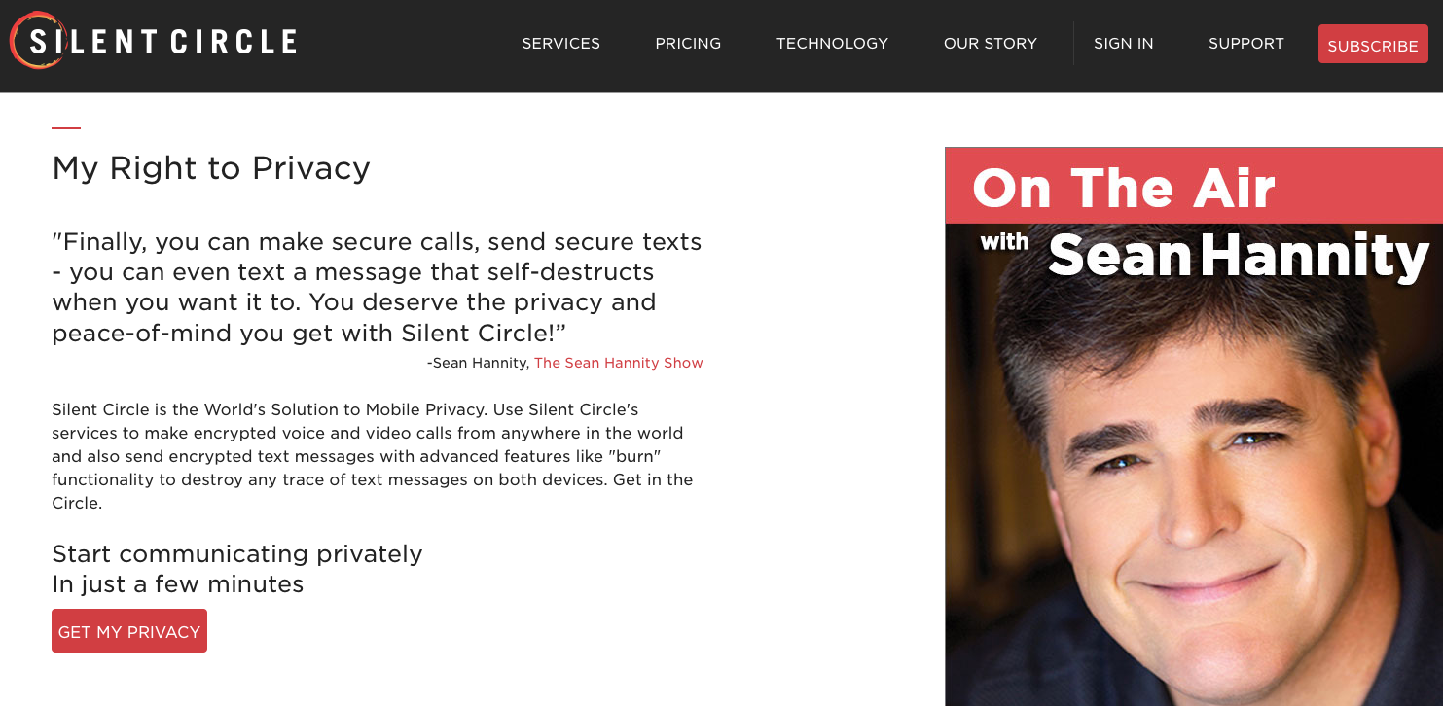This screenshot has height=706, width=1443.
Task: Click the red Subscribe button
Action: tap(1373, 45)
